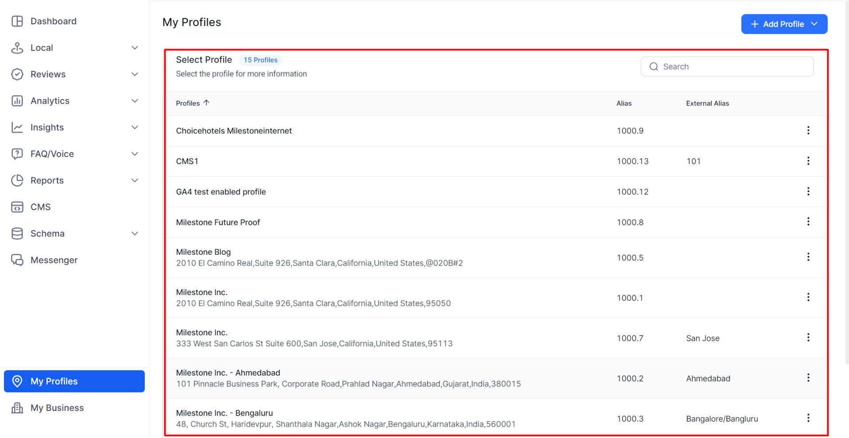Expand the FAQ/Voice menu chevron
The width and height of the screenshot is (849, 438).
pyautogui.click(x=135, y=154)
